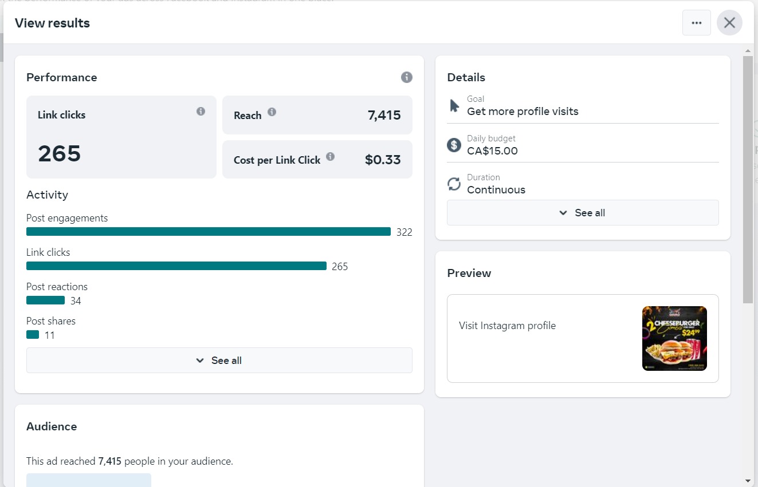Open the three-dot more options menu

coord(696,23)
